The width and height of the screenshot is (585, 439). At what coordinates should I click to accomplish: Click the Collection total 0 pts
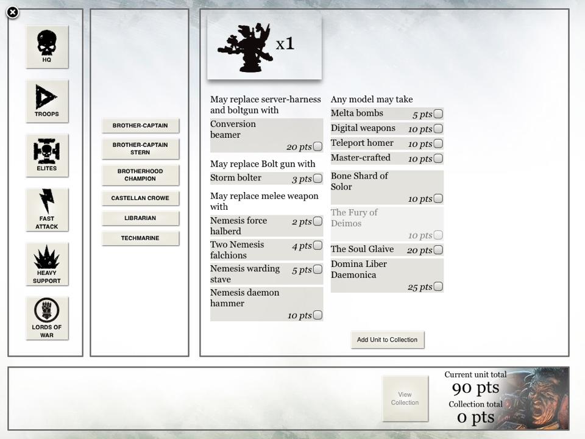click(x=475, y=413)
